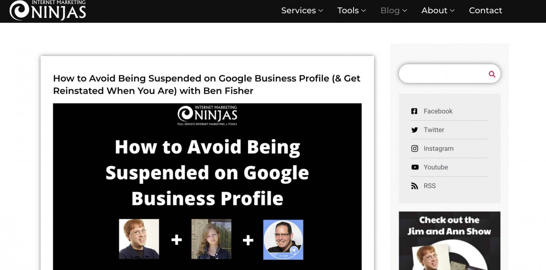Click the Twitter bird icon
Viewport: 546px width, 270px height.
click(x=415, y=130)
